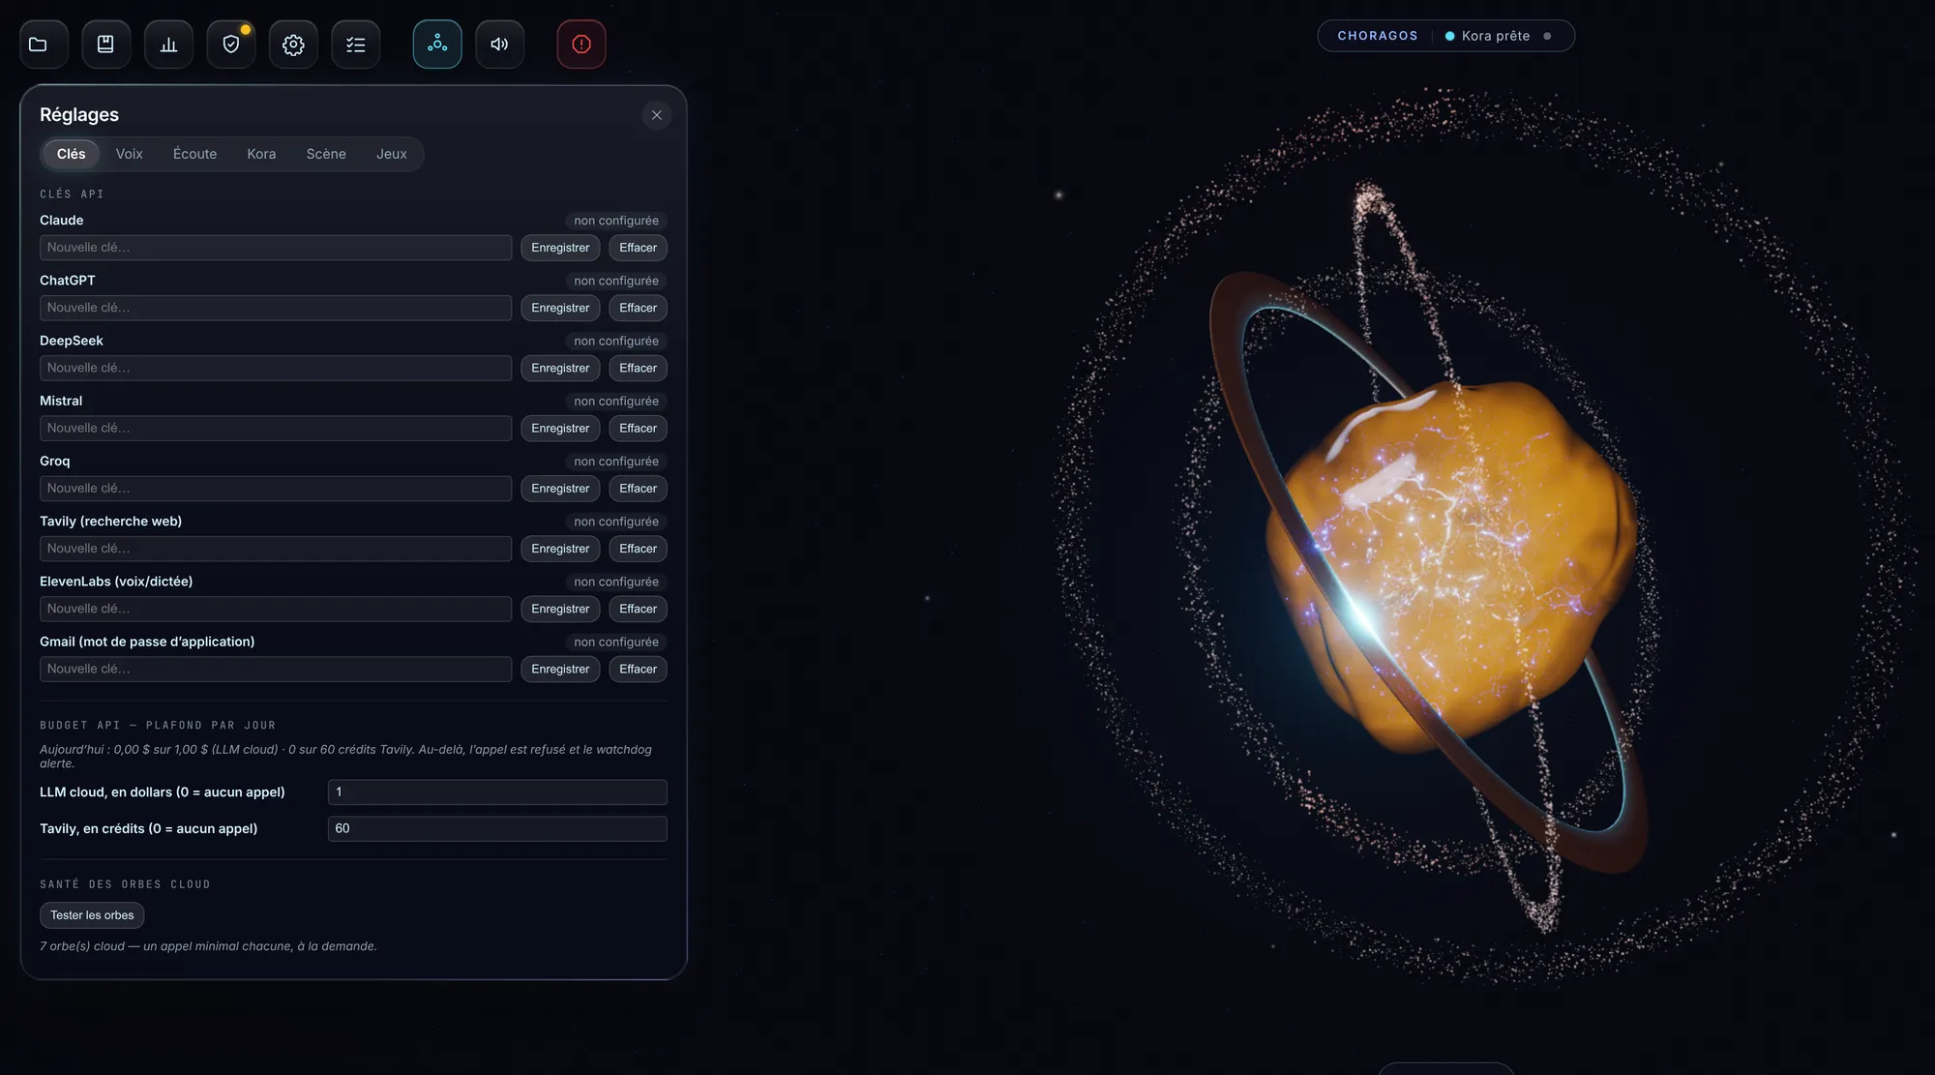The image size is (1935, 1075).
Task: Save the ChatGPT key with Enregistrer
Action: pos(560,308)
